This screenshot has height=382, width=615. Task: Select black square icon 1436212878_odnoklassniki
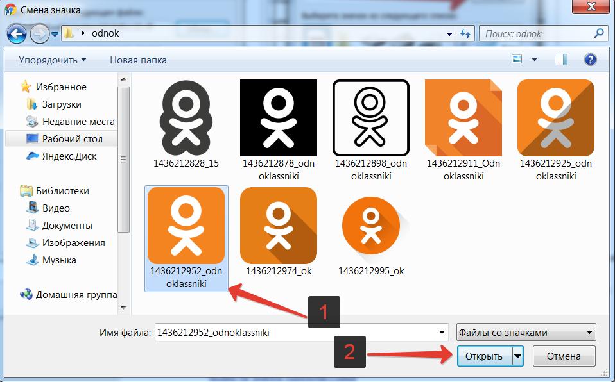[279, 118]
